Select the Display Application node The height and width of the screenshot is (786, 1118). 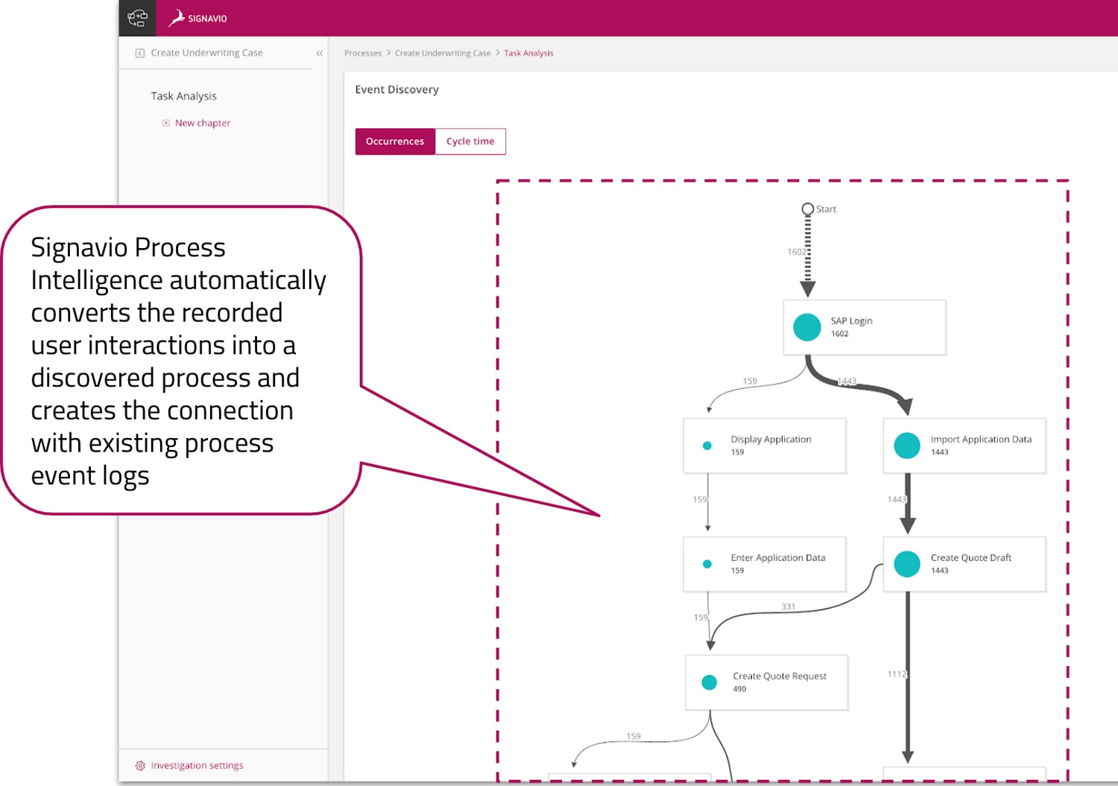[x=765, y=446]
